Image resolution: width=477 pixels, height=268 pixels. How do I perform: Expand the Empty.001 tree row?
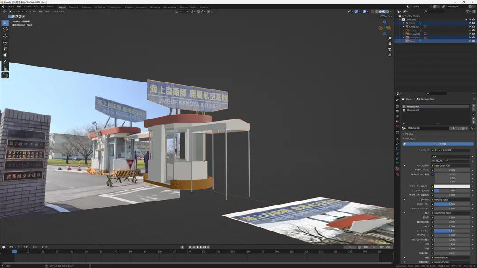404,34
